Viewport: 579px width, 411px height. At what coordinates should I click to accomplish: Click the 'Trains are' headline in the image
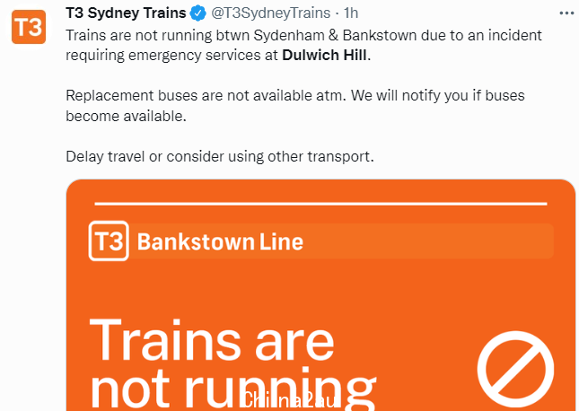(212, 340)
